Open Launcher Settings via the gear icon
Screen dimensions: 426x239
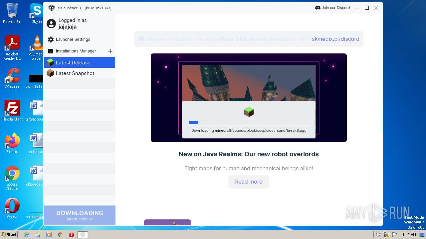pos(51,40)
